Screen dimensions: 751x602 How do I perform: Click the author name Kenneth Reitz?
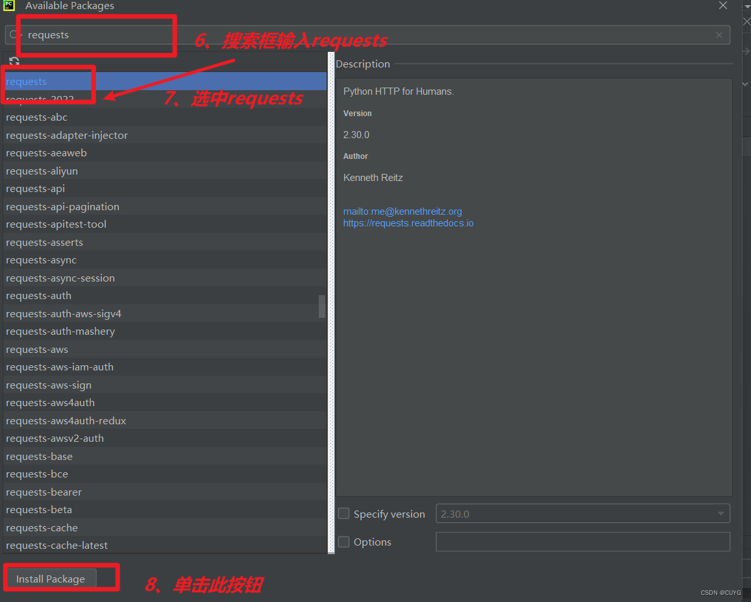click(373, 178)
